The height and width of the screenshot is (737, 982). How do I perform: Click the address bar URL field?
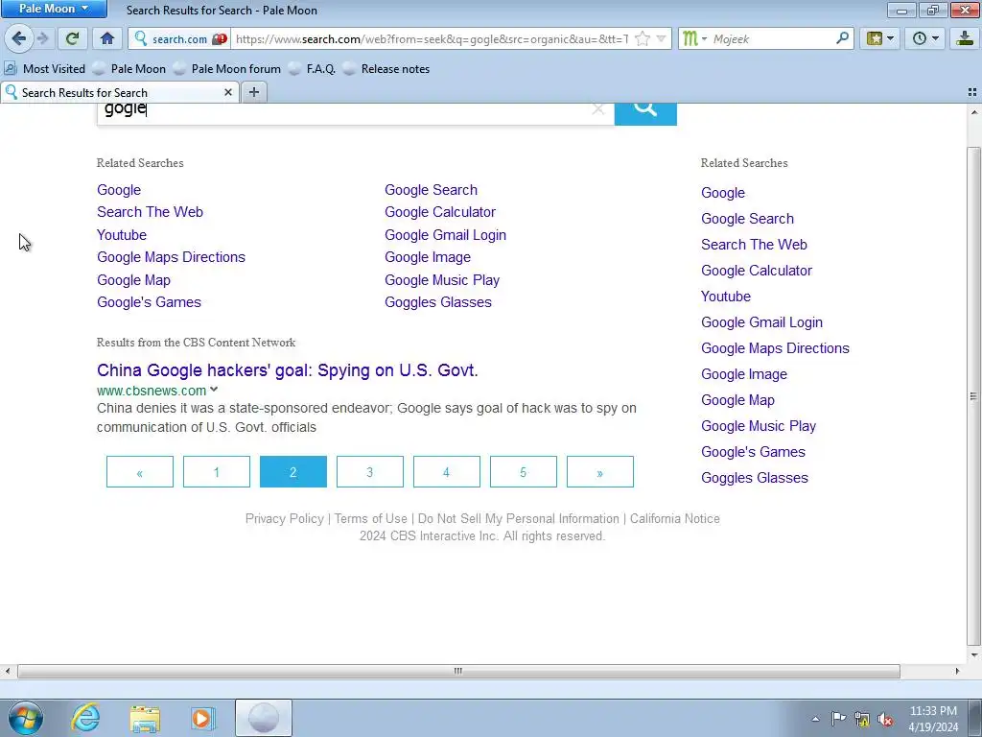click(x=433, y=38)
